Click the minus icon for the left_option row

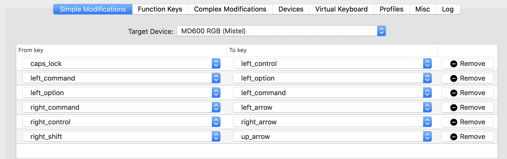tap(454, 93)
